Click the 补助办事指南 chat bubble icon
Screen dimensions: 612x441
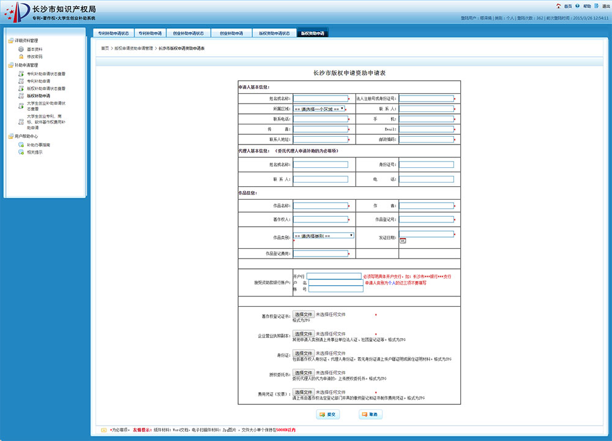coord(21,145)
